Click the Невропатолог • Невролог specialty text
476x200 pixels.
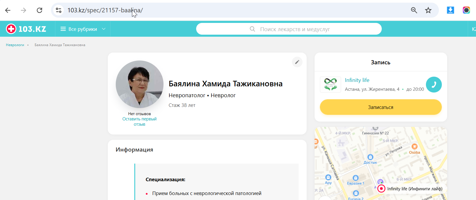[202, 95]
